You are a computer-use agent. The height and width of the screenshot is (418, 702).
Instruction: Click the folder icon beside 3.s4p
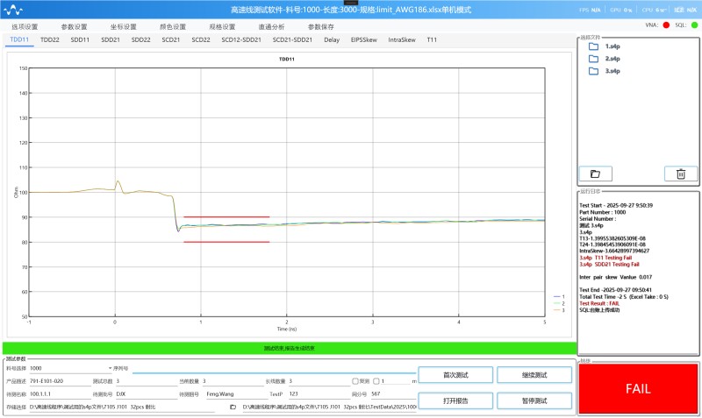pyautogui.click(x=594, y=70)
